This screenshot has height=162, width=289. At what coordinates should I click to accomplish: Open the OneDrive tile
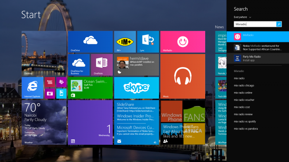pyautogui.click(x=90, y=42)
